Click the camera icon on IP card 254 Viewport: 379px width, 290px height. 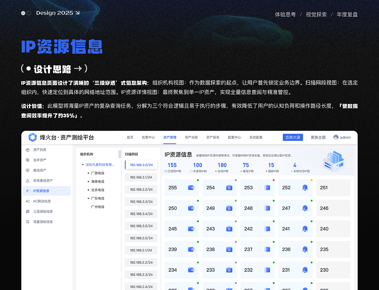pos(229,187)
